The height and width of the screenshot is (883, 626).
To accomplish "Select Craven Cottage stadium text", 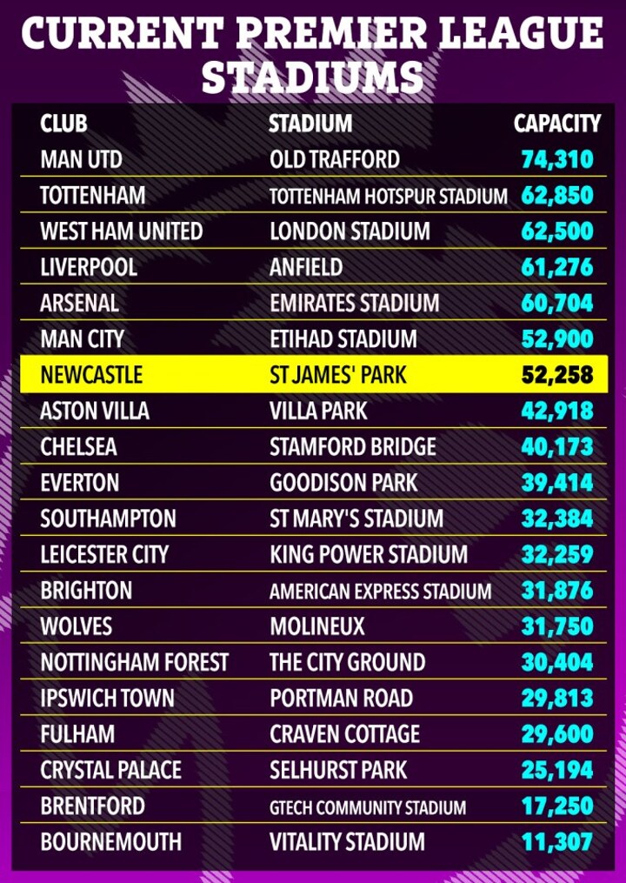I will point(344,734).
